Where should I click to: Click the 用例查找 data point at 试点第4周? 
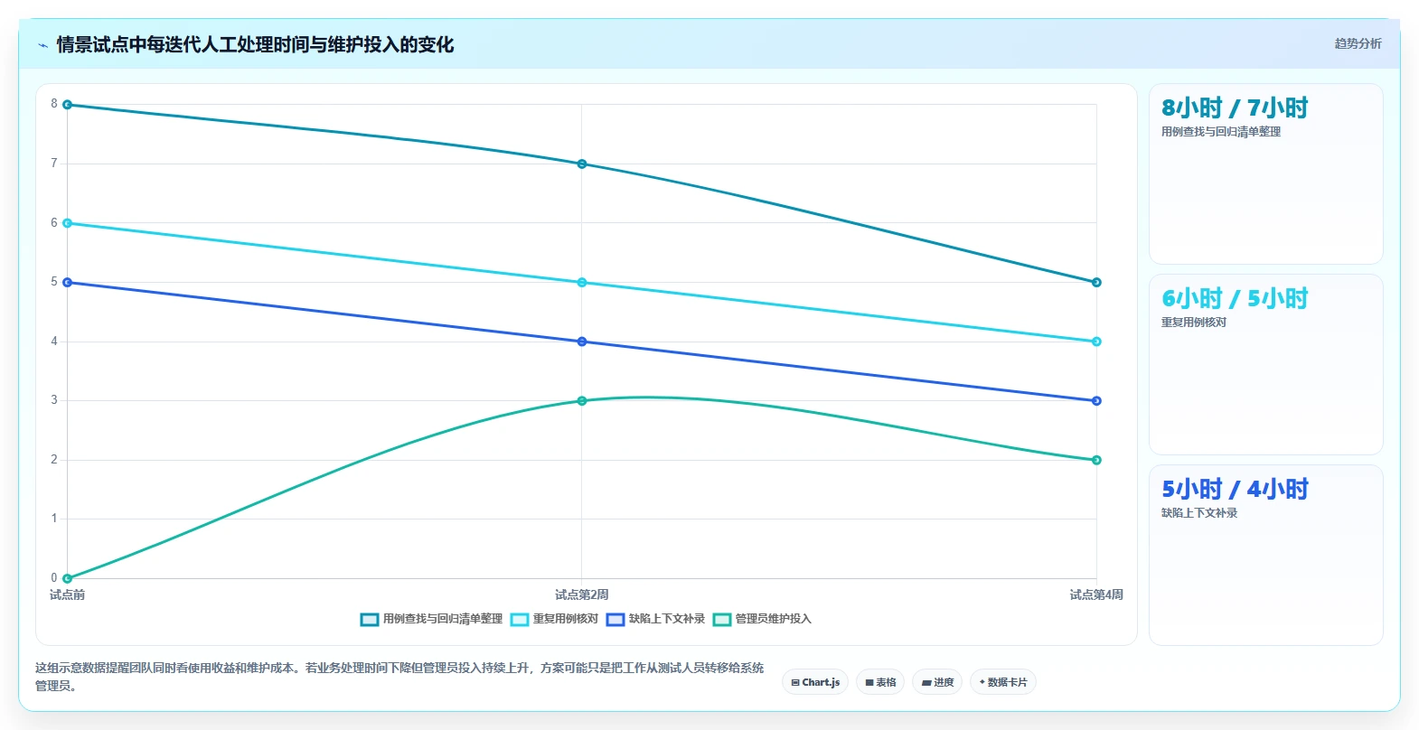click(1096, 283)
